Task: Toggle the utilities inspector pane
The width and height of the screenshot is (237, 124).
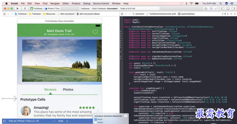Action: coord(233,9)
